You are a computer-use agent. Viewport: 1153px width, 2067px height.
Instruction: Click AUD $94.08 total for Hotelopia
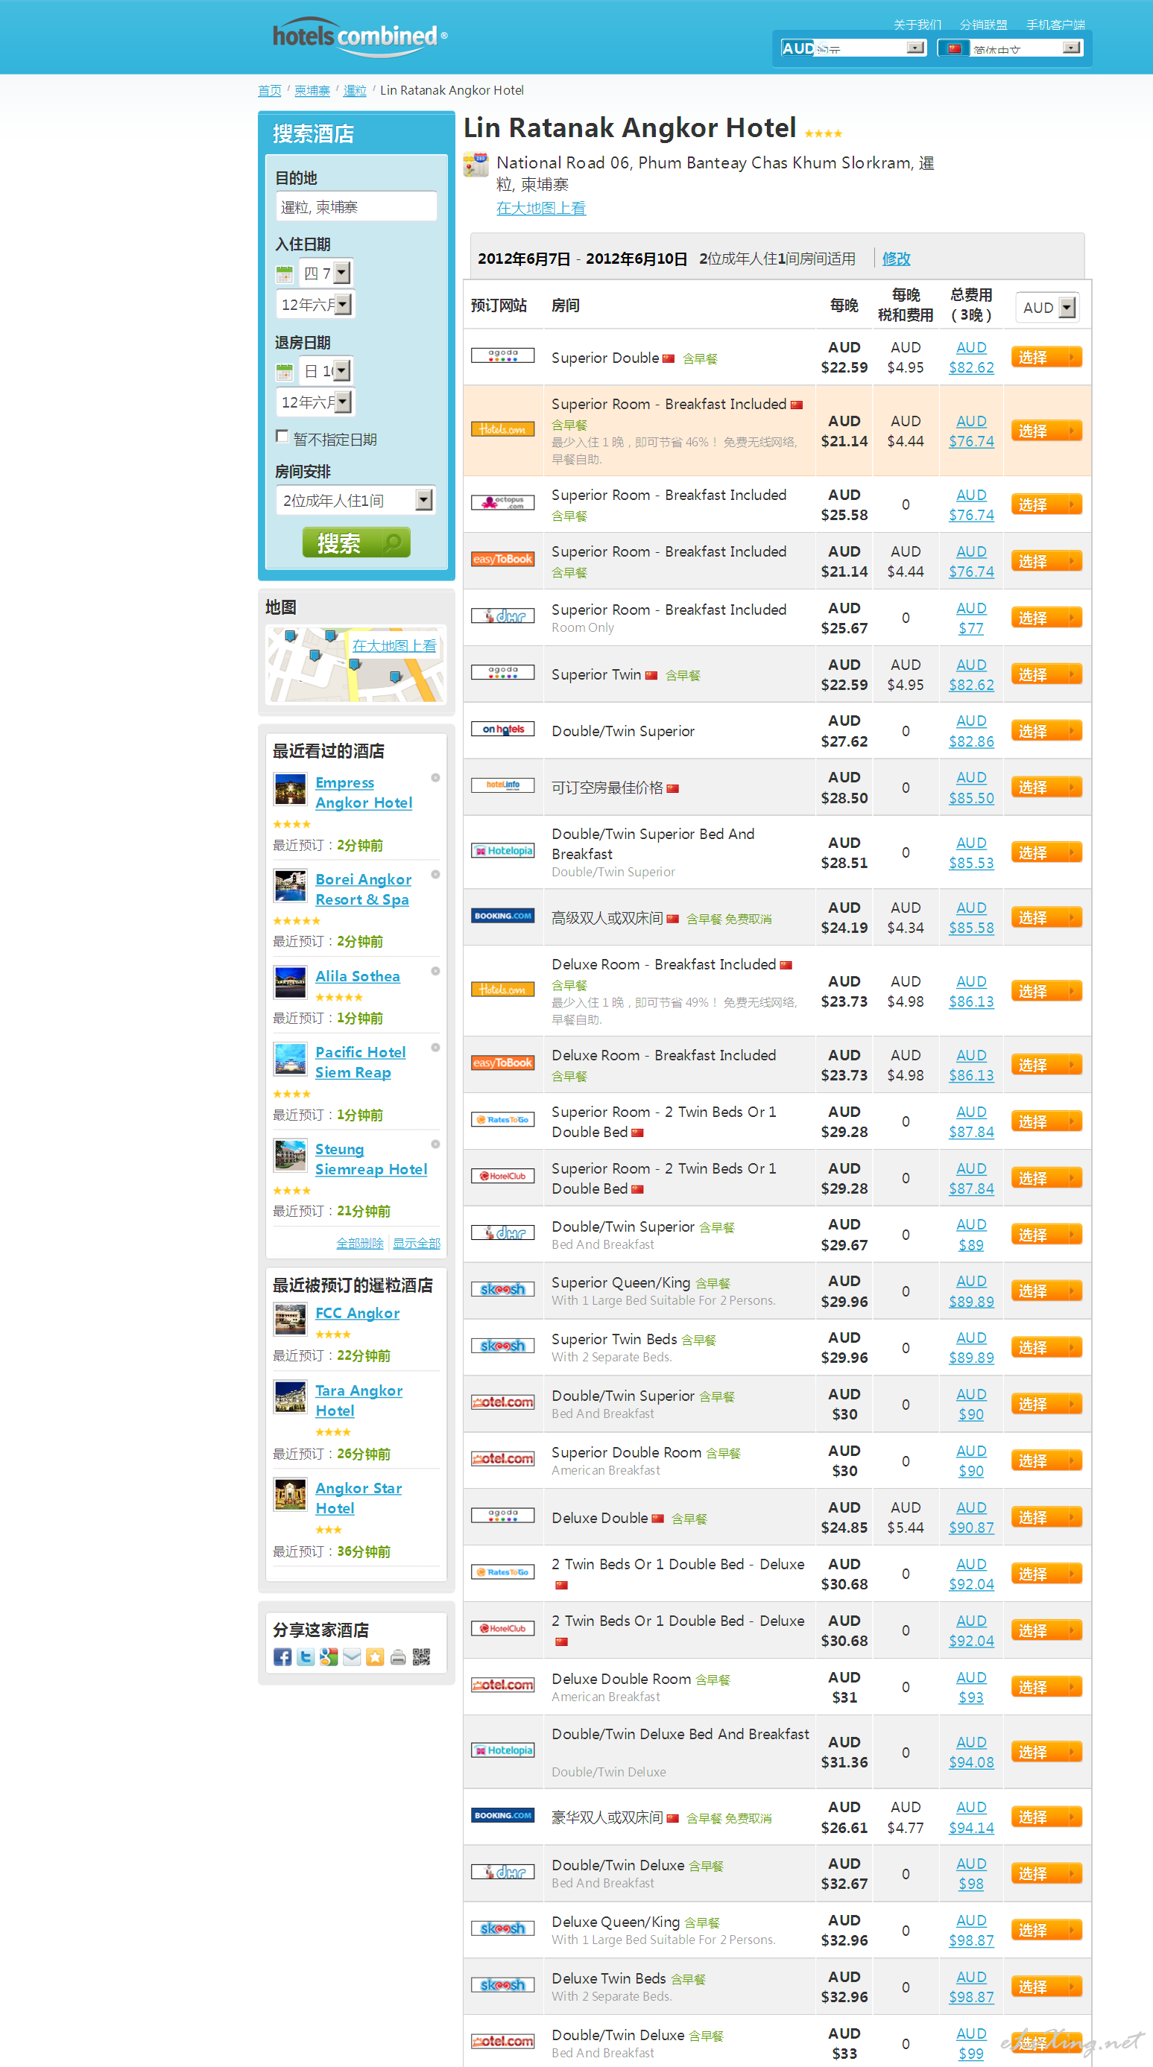pos(971,1752)
